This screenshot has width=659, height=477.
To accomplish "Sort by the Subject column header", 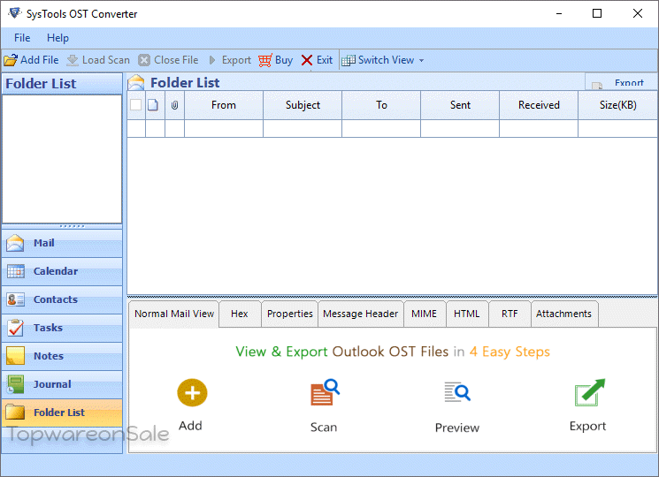I will 303,105.
